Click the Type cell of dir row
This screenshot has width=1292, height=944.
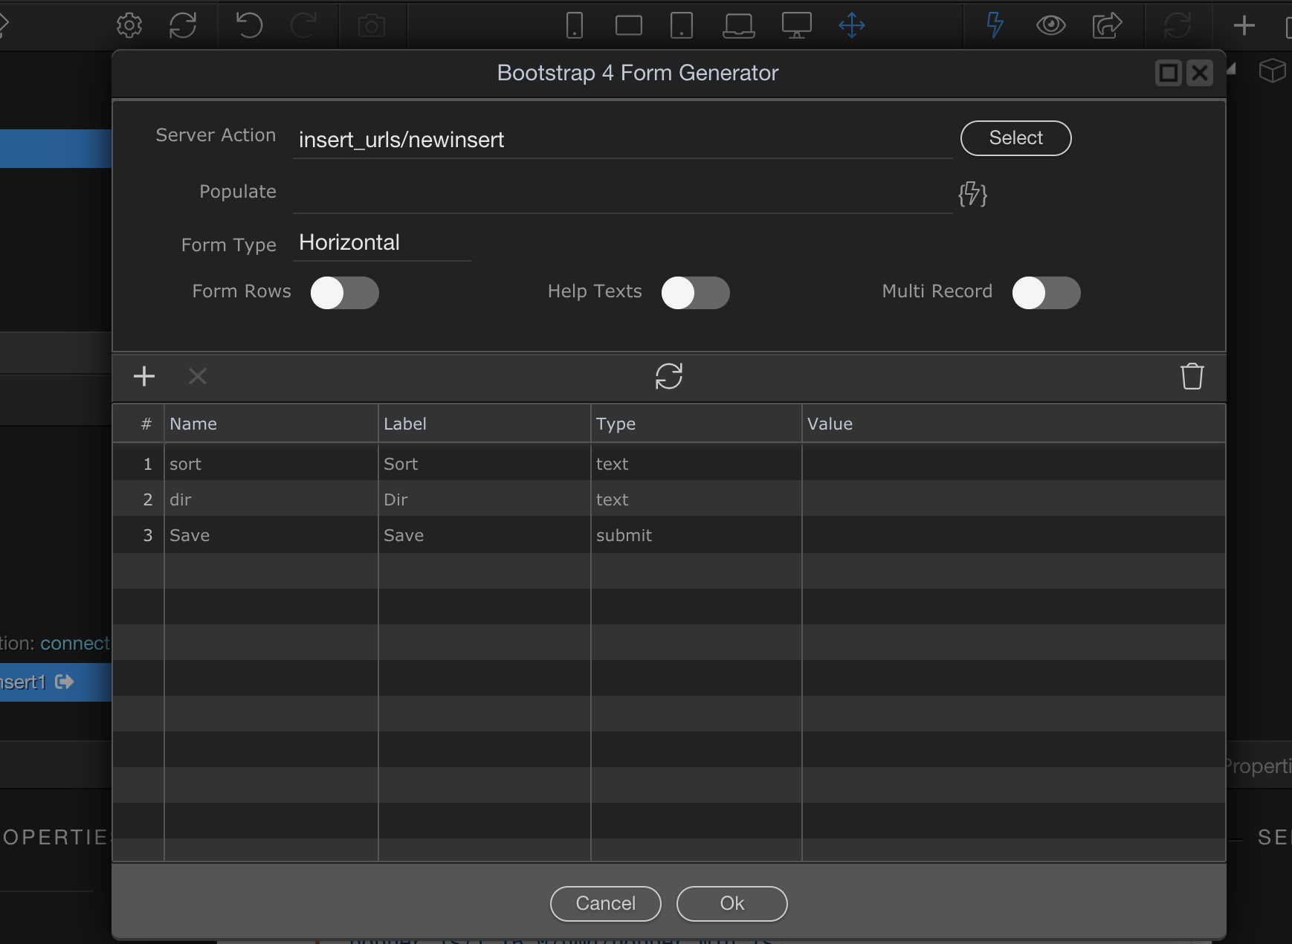[x=695, y=500]
